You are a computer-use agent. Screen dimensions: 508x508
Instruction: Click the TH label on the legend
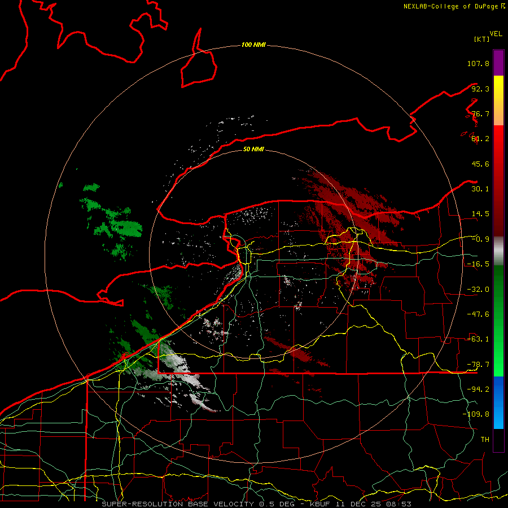(x=485, y=440)
